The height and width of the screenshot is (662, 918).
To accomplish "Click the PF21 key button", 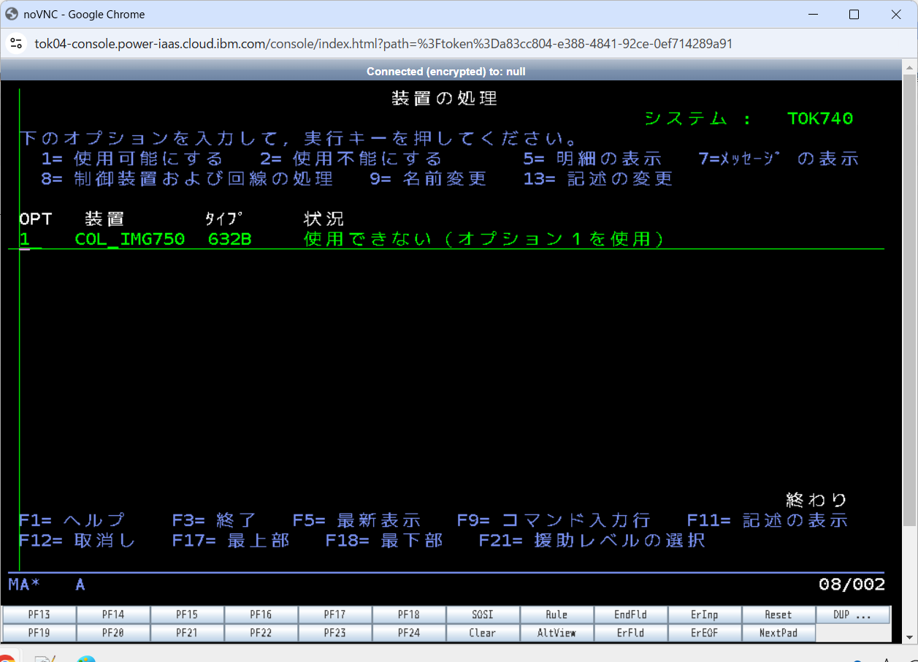I will [187, 633].
